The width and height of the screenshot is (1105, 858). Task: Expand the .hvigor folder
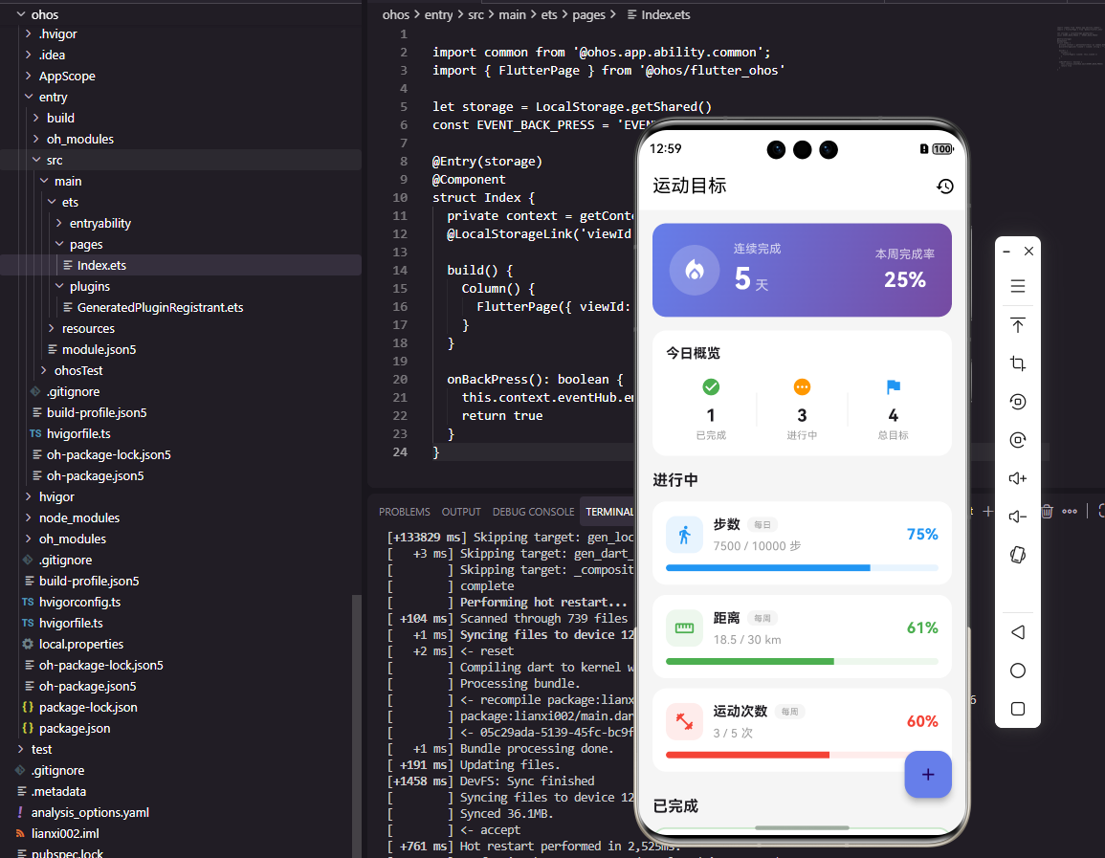[x=28, y=33]
